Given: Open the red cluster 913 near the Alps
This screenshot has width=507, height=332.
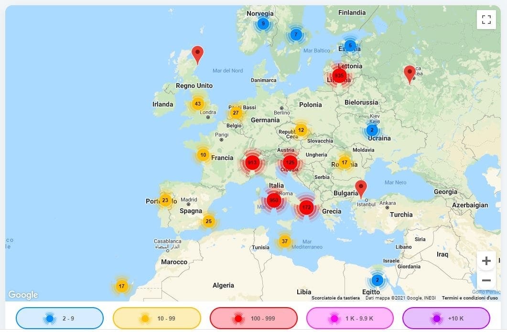Looking at the screenshot, I should [252, 162].
